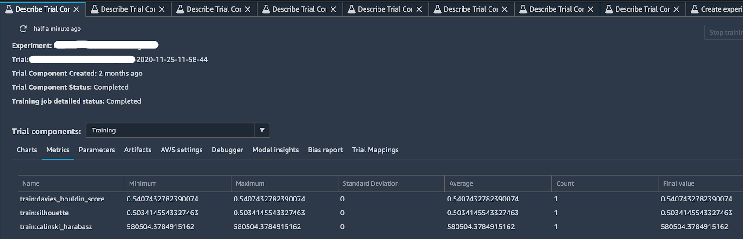The width and height of the screenshot is (743, 239).
Task: View the Model insights tab
Action: 275,150
